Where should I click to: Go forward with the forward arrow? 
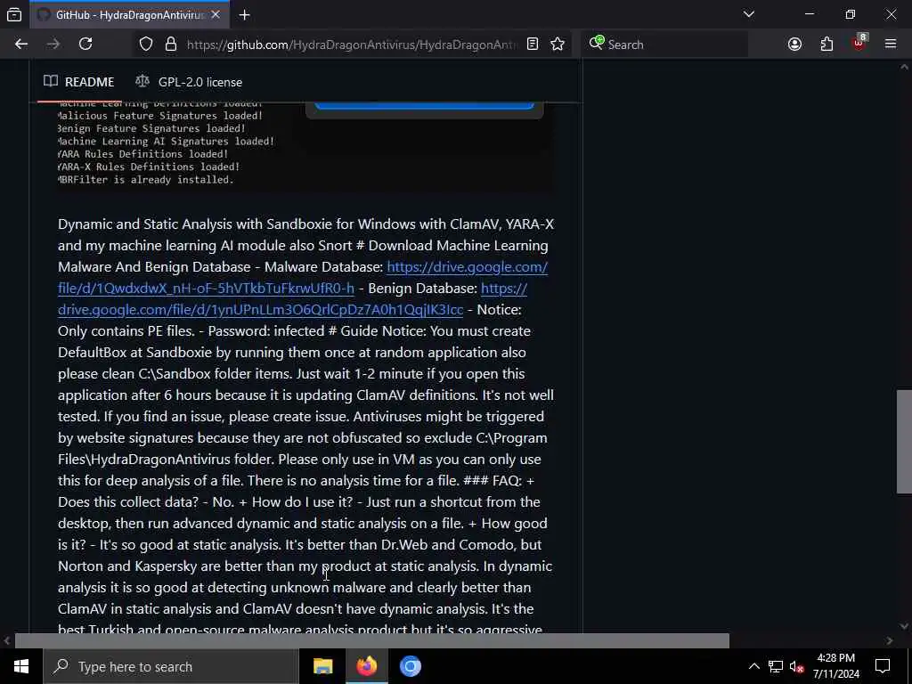pos(53,45)
